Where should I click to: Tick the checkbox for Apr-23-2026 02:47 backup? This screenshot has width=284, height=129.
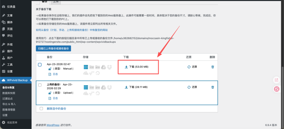pos(40,64)
